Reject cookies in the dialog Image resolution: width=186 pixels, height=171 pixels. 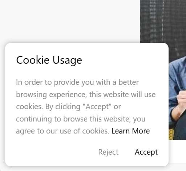tap(108, 152)
